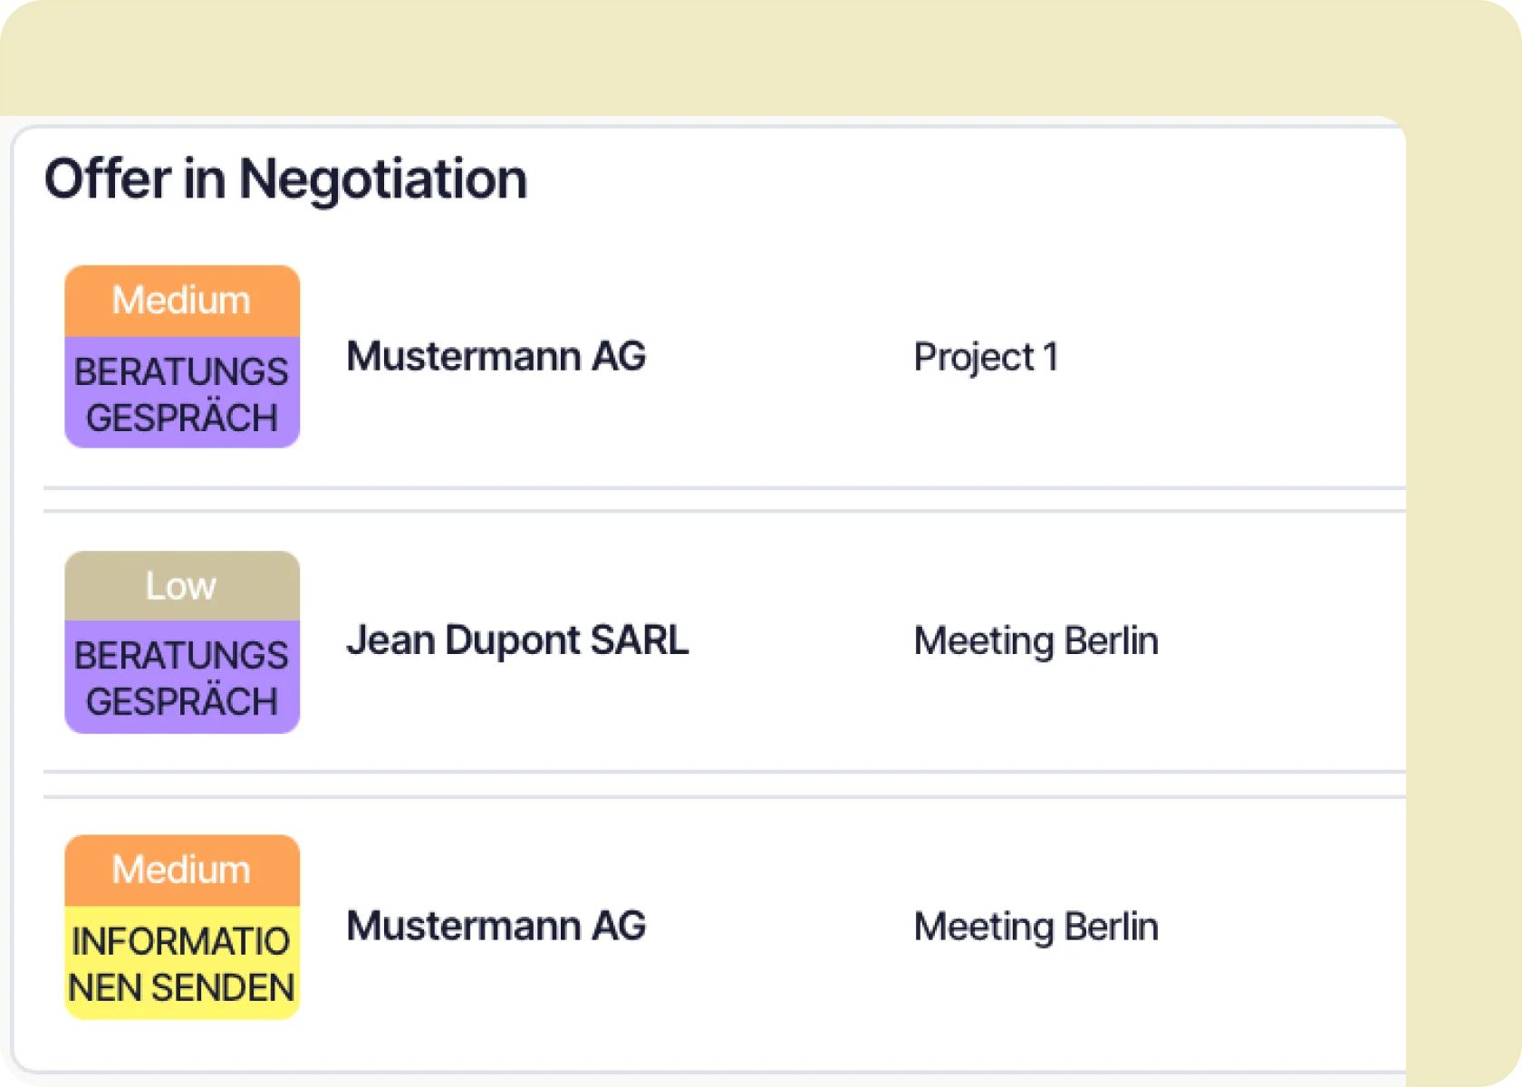Click the beige background above the card

[x=725, y=56]
